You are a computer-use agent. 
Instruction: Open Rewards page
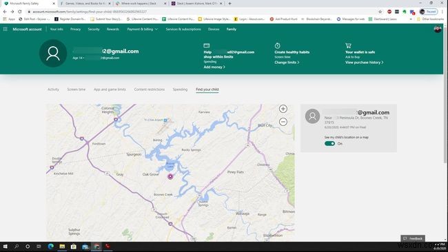(x=113, y=29)
